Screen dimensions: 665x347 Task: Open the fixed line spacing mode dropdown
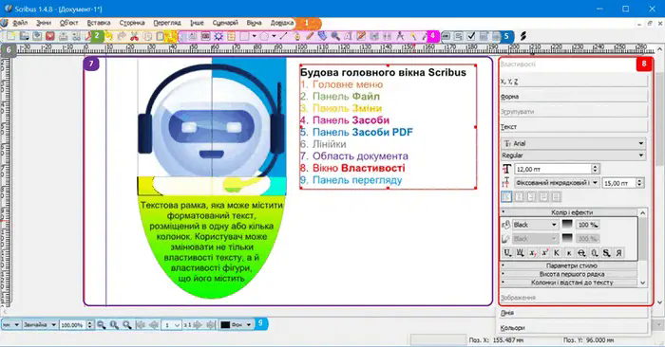pyautogui.click(x=557, y=183)
